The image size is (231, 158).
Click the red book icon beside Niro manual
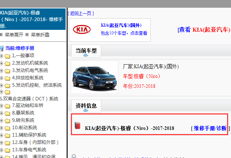[78, 126]
